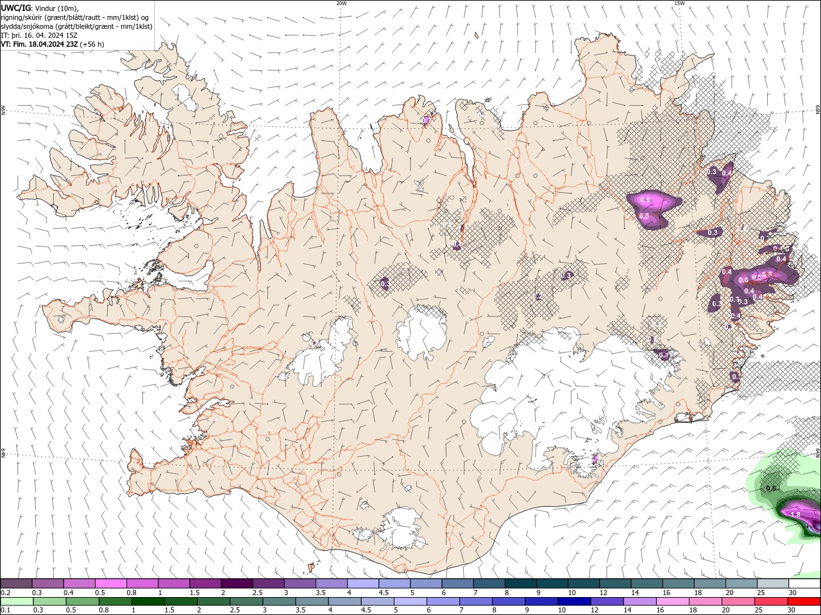Click the '0.4' label in the upper snow legend

(69, 593)
